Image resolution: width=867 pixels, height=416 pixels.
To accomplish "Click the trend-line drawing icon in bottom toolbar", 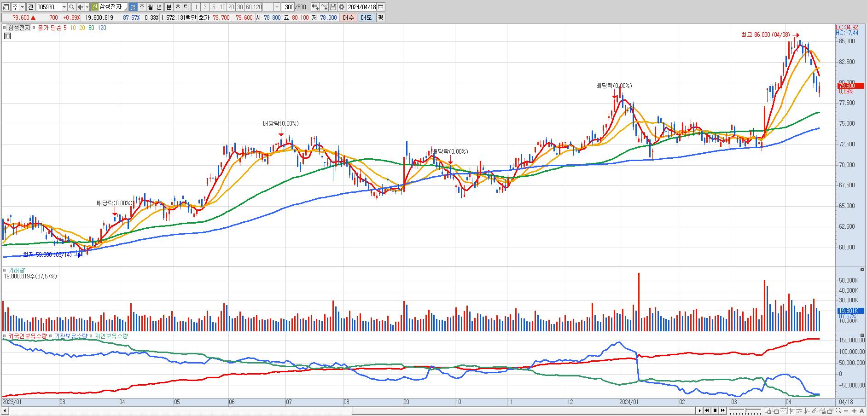I will click(814, 410).
